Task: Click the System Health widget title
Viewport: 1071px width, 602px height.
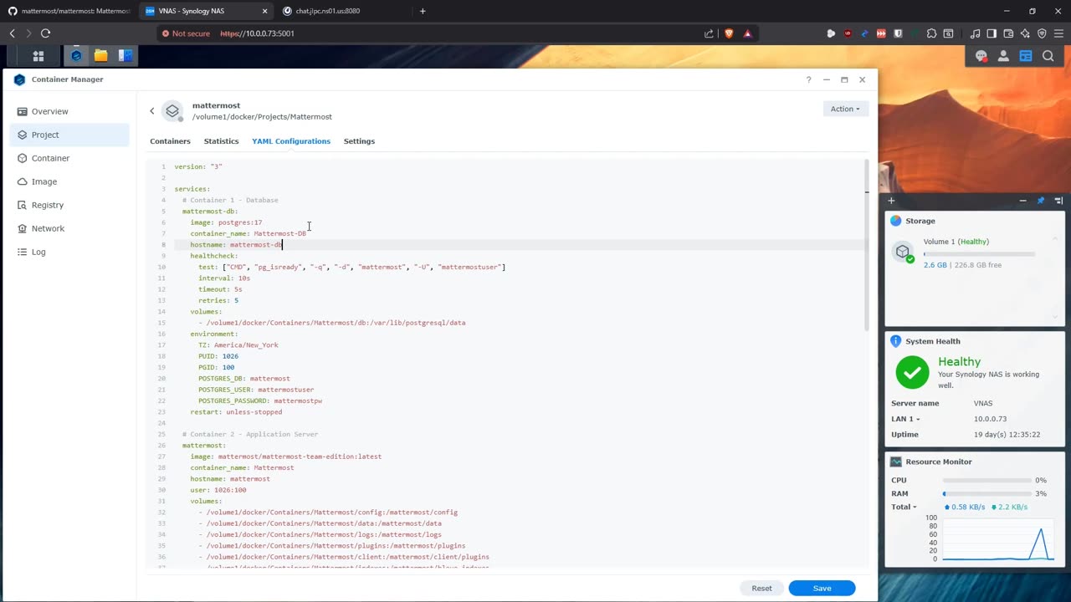Action: (x=932, y=341)
